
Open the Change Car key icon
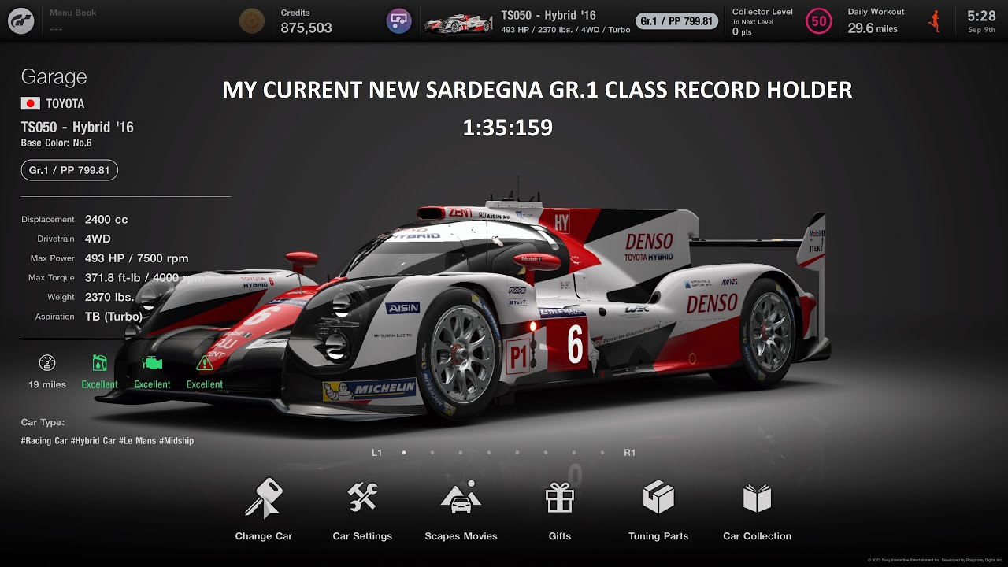[x=263, y=498]
